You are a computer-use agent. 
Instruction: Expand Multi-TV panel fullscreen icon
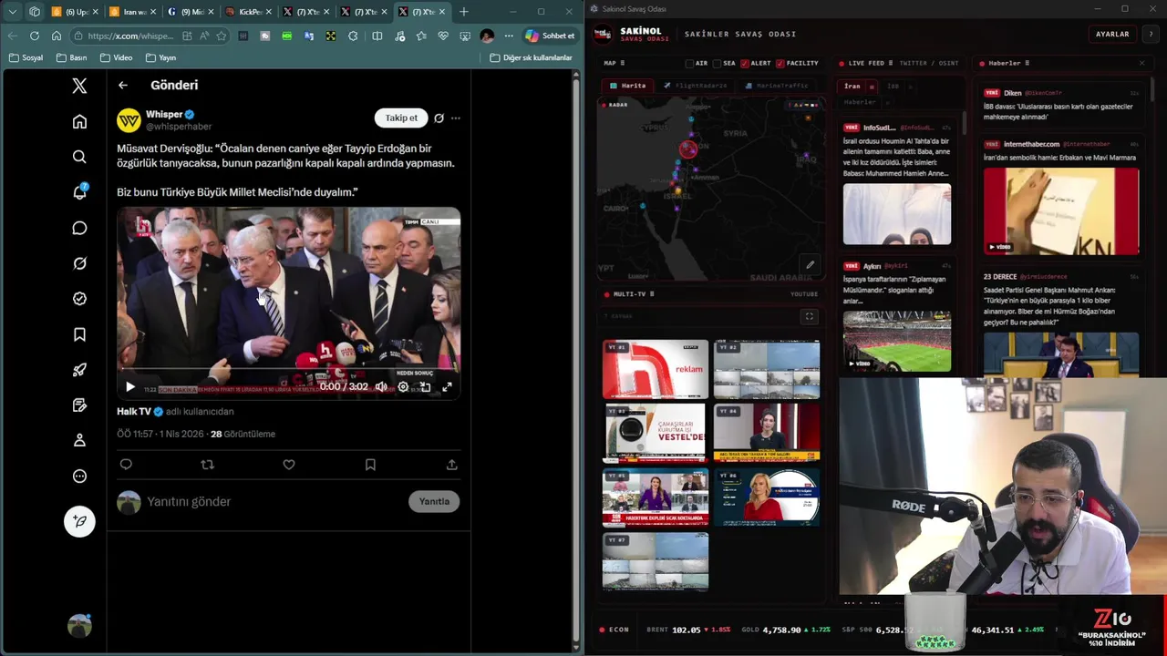coord(809,316)
